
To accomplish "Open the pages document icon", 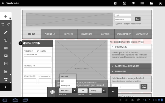I will click(151, 3).
